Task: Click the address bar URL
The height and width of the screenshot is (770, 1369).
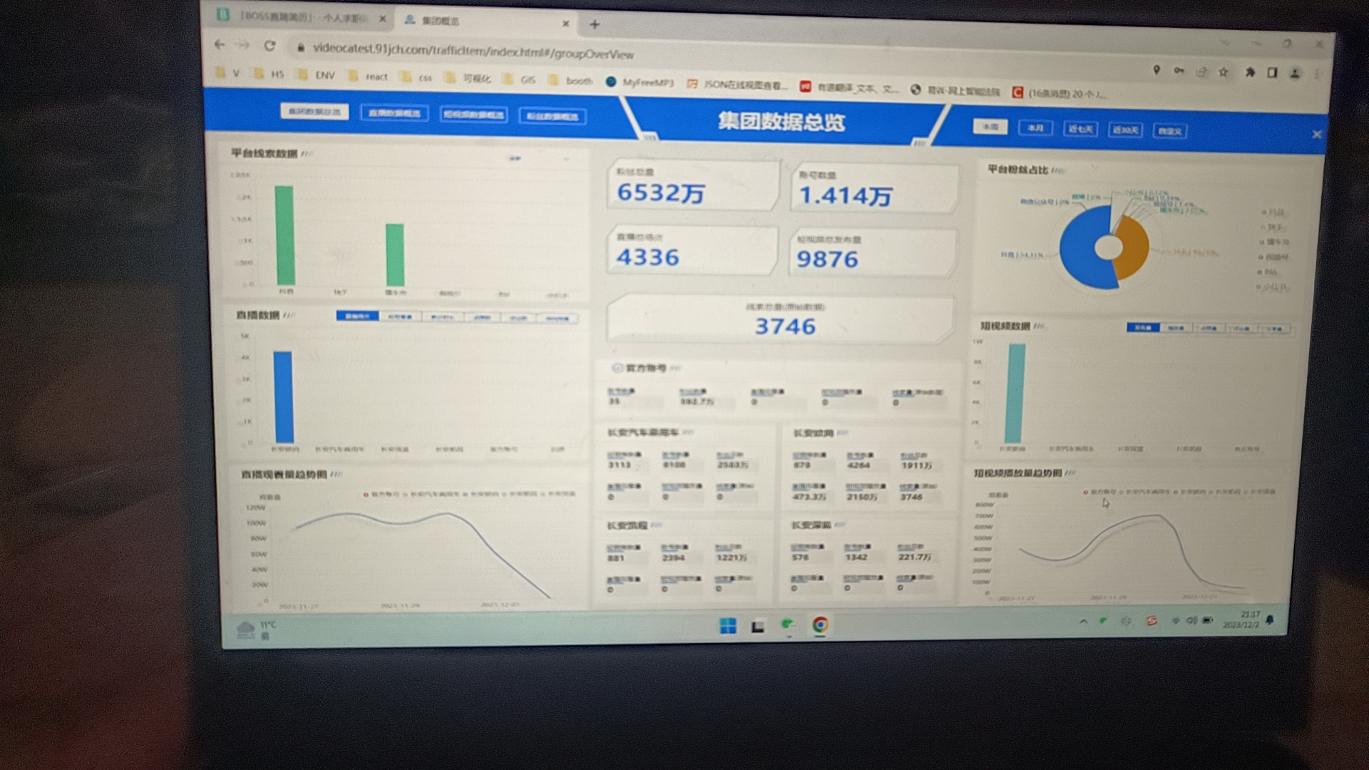Action: [473, 51]
